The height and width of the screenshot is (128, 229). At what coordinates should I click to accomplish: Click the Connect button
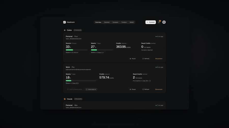pos(151,22)
